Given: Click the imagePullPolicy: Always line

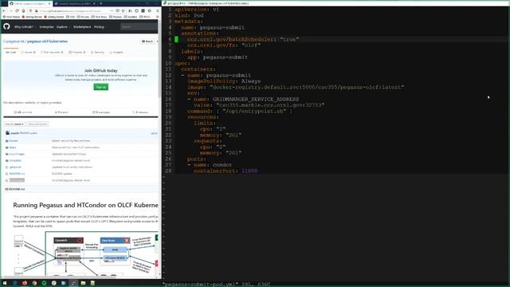Looking at the screenshot, I should [224, 81].
